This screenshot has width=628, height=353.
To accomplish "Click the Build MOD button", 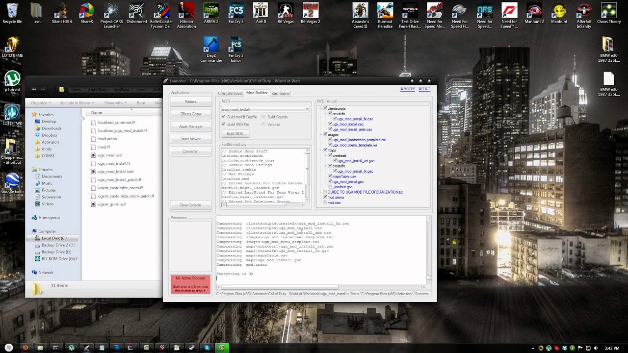I will 235,133.
